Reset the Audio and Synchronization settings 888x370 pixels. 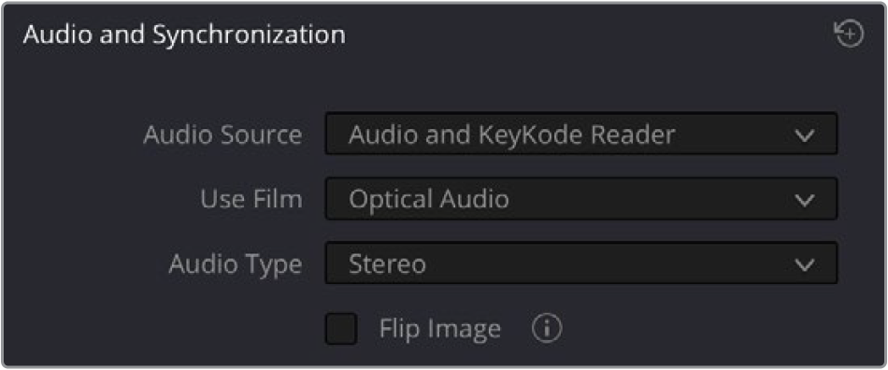[x=850, y=36]
